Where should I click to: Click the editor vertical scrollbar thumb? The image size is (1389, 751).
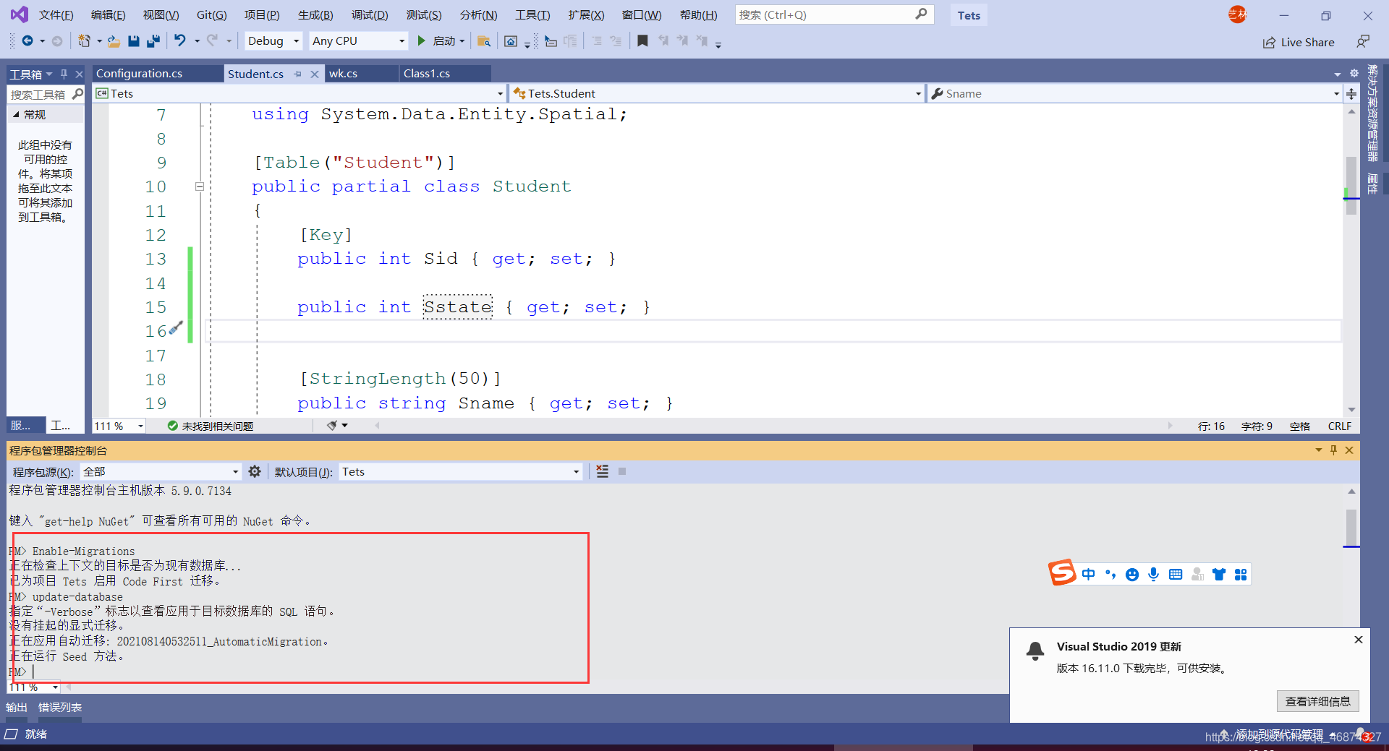point(1351,185)
